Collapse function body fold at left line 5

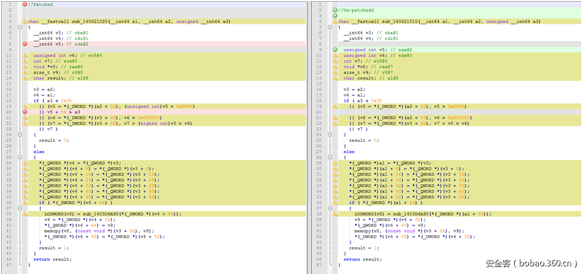point(19,27)
